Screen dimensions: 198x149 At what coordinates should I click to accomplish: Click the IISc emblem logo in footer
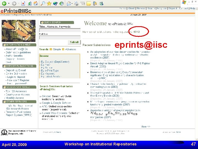pyautogui.click(x=4, y=132)
